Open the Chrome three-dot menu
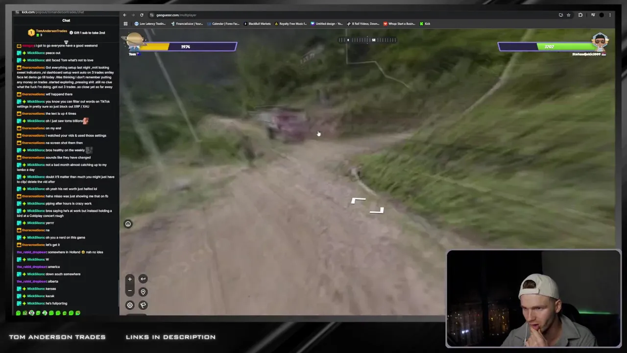This screenshot has width=627, height=353. click(x=610, y=15)
